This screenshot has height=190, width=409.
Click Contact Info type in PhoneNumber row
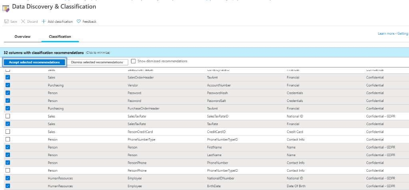296,163
